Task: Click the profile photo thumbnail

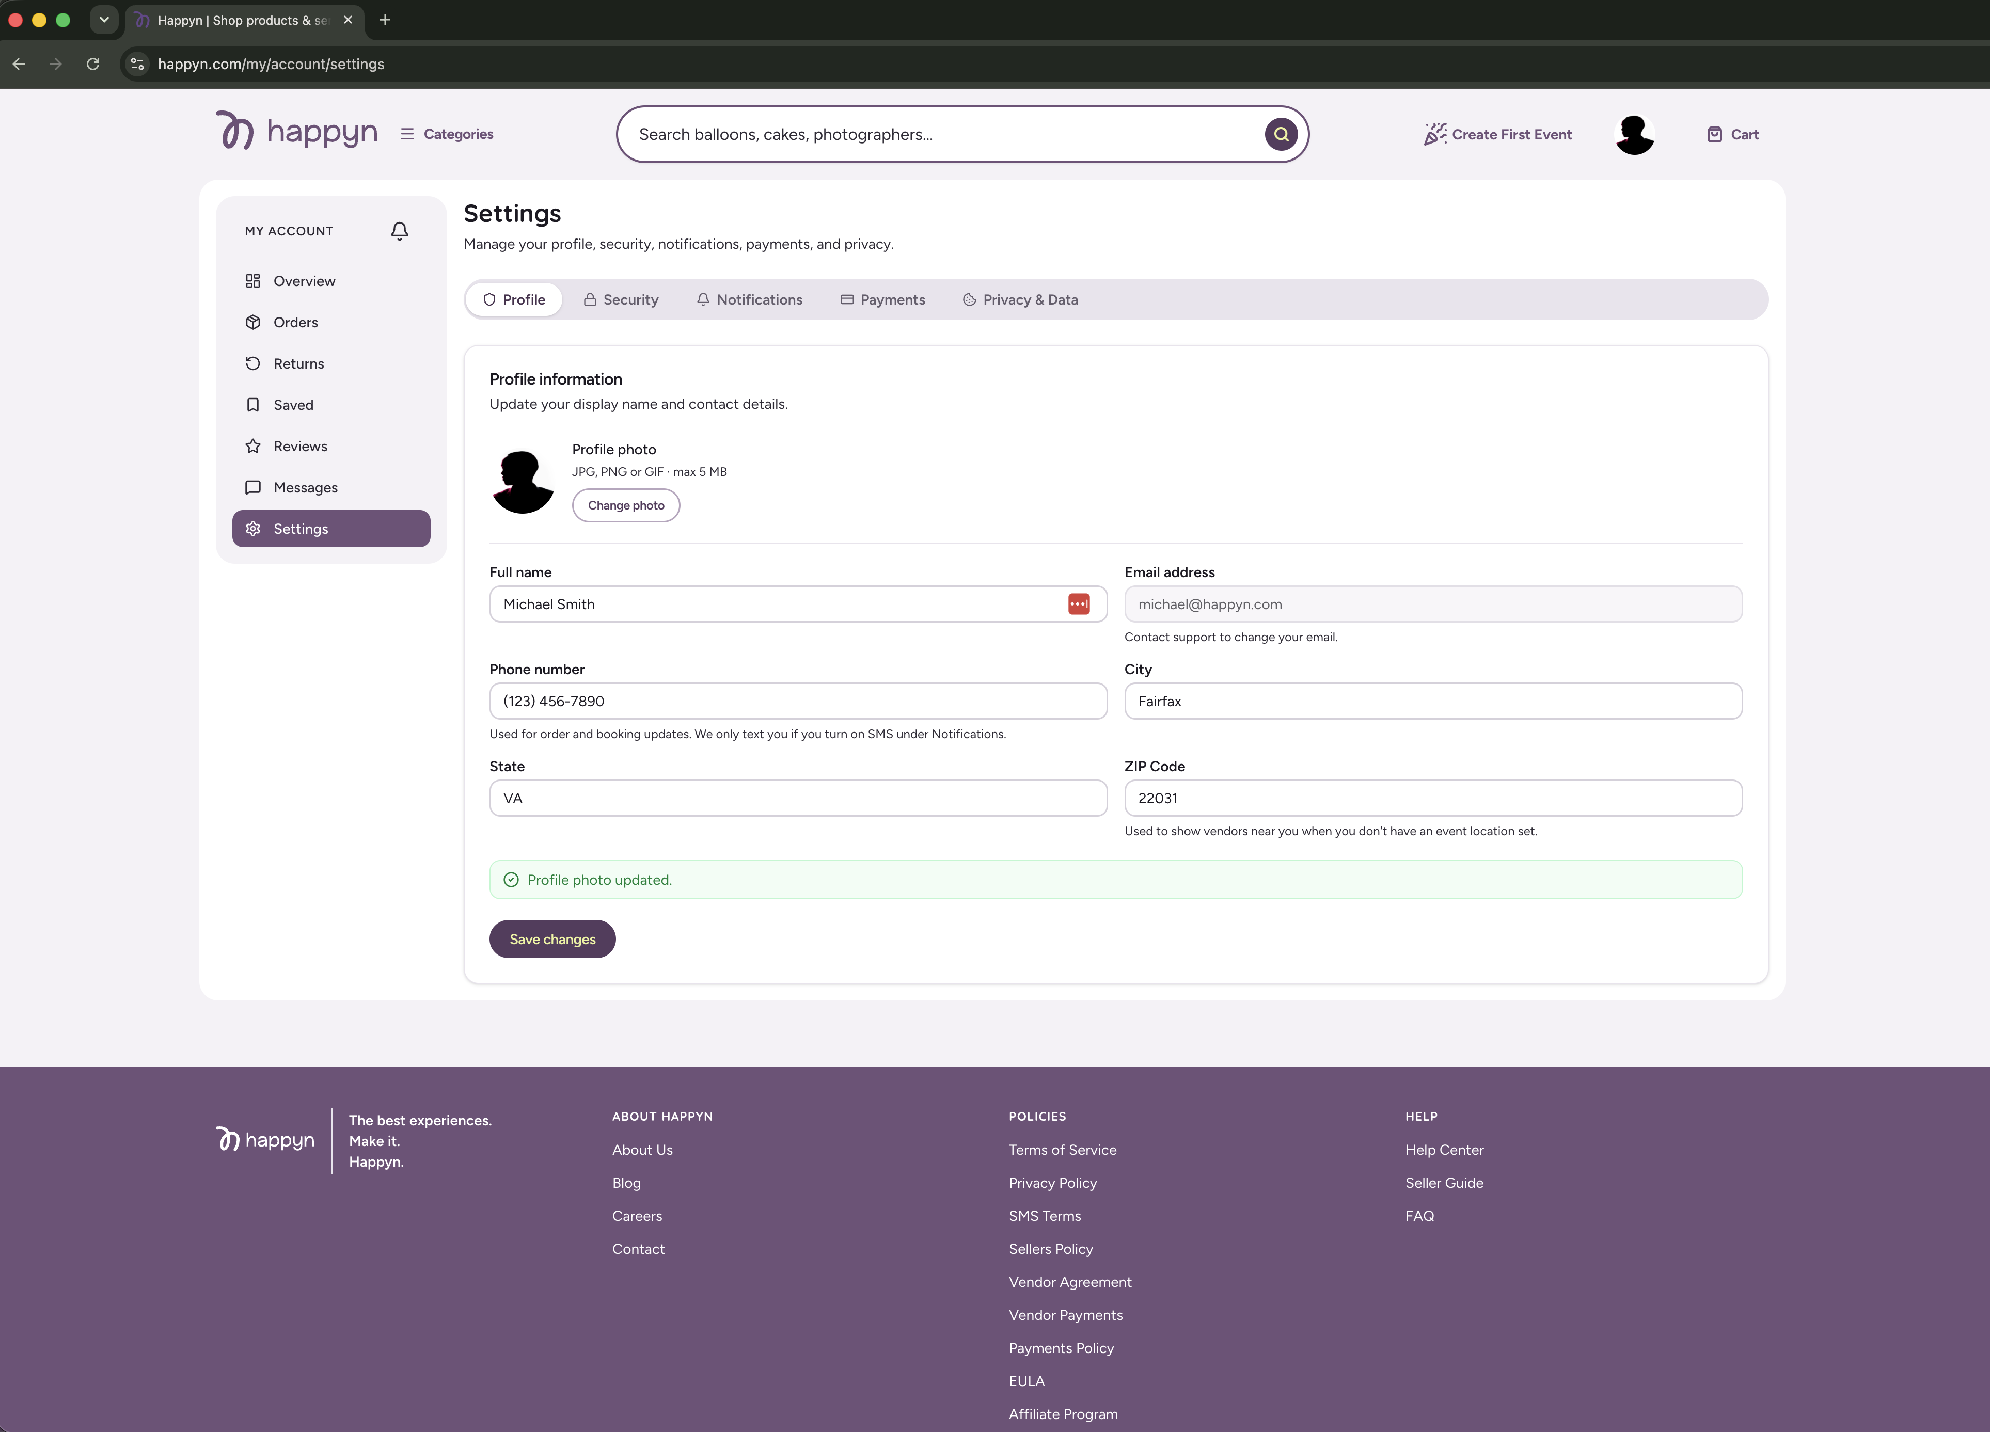Action: point(523,483)
